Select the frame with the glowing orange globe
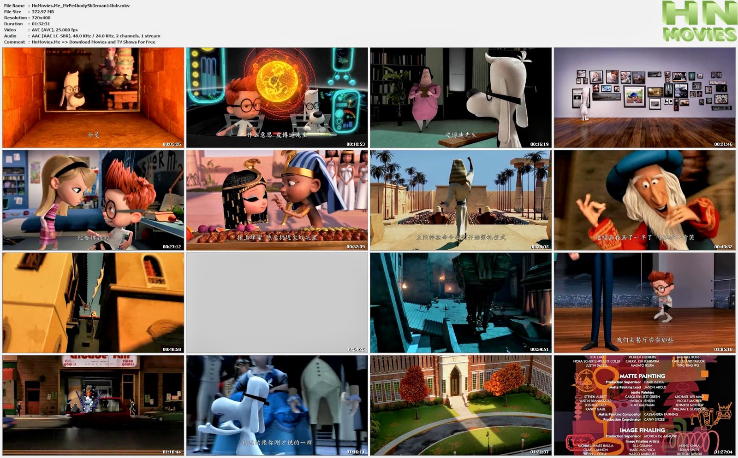738x458 pixels. click(x=277, y=98)
